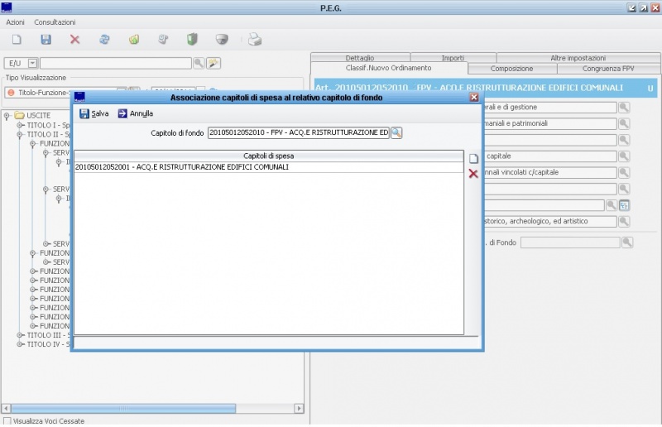Switch to the Altre impostazioni tab
Screen dimensions: 662x427
tap(578, 58)
